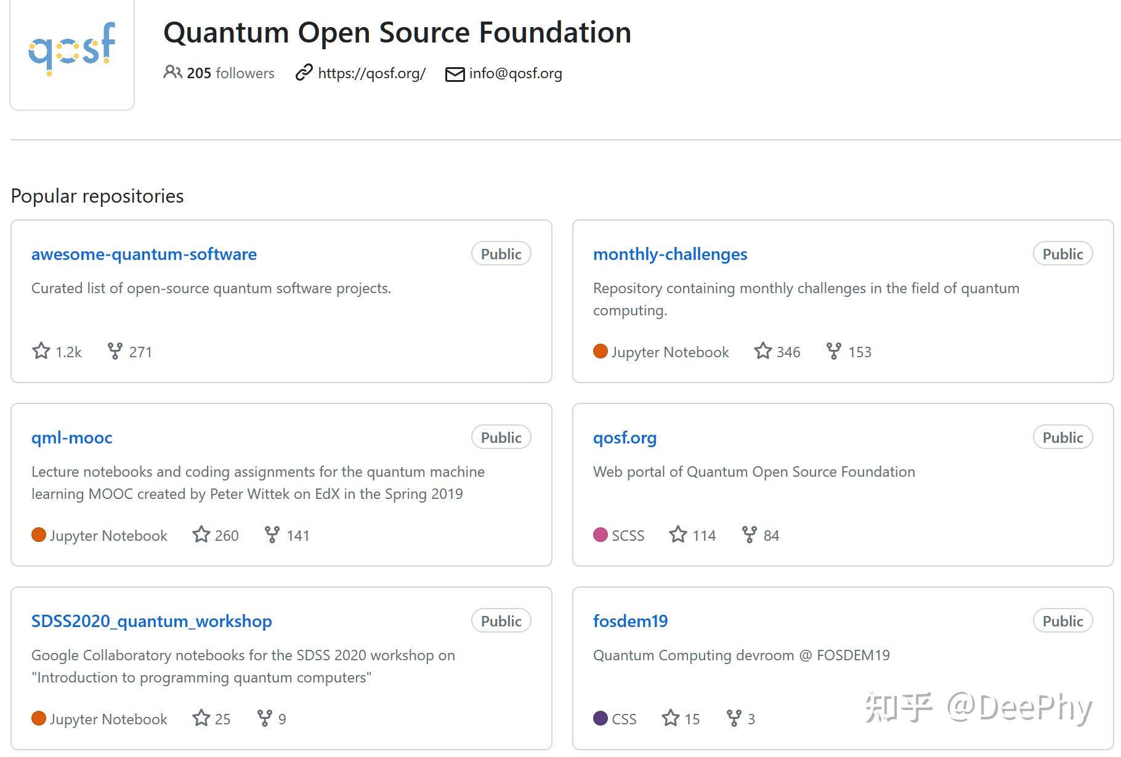The height and width of the screenshot is (757, 1121).
Task: Open the monthly-challenges repository
Action: [670, 254]
